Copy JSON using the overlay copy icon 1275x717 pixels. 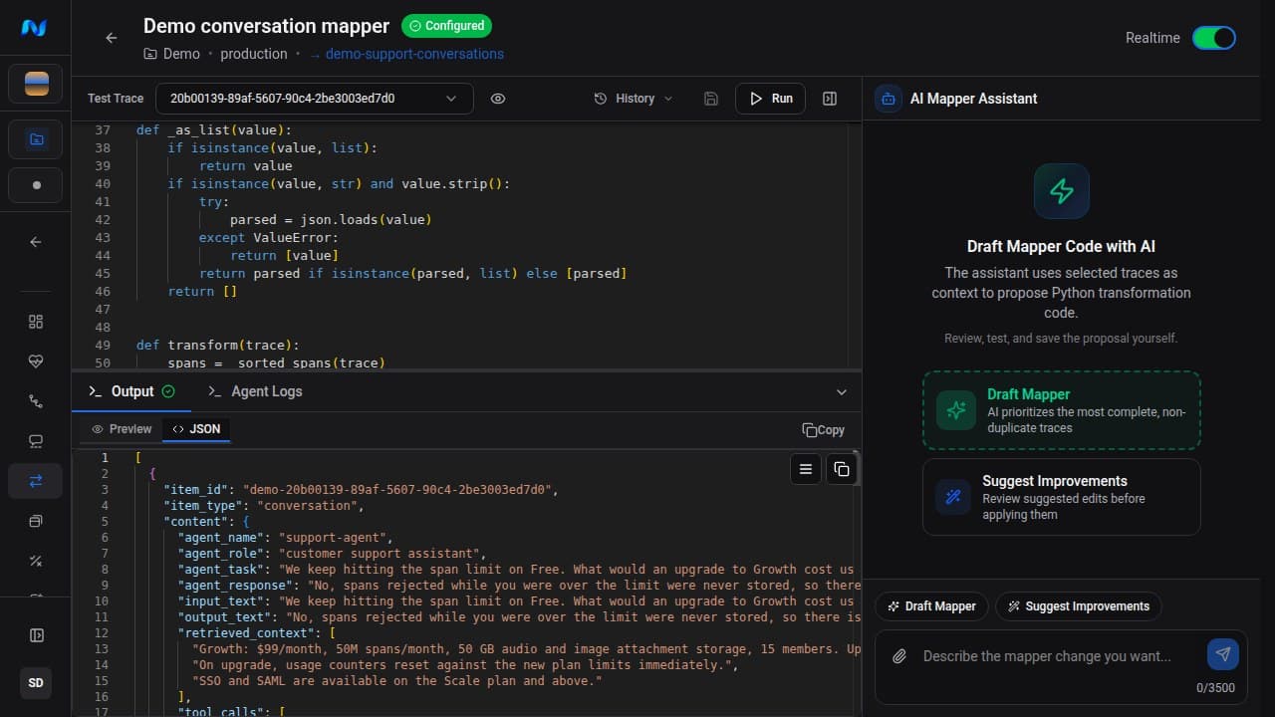pyautogui.click(x=842, y=469)
